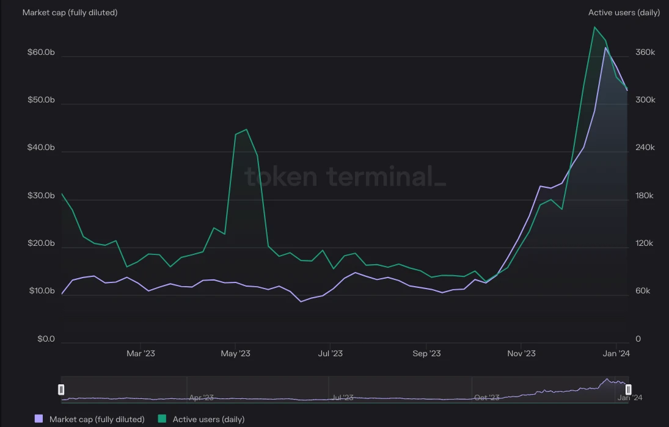669x427 pixels.
Task: Click the right range slider handle
Action: (x=628, y=389)
